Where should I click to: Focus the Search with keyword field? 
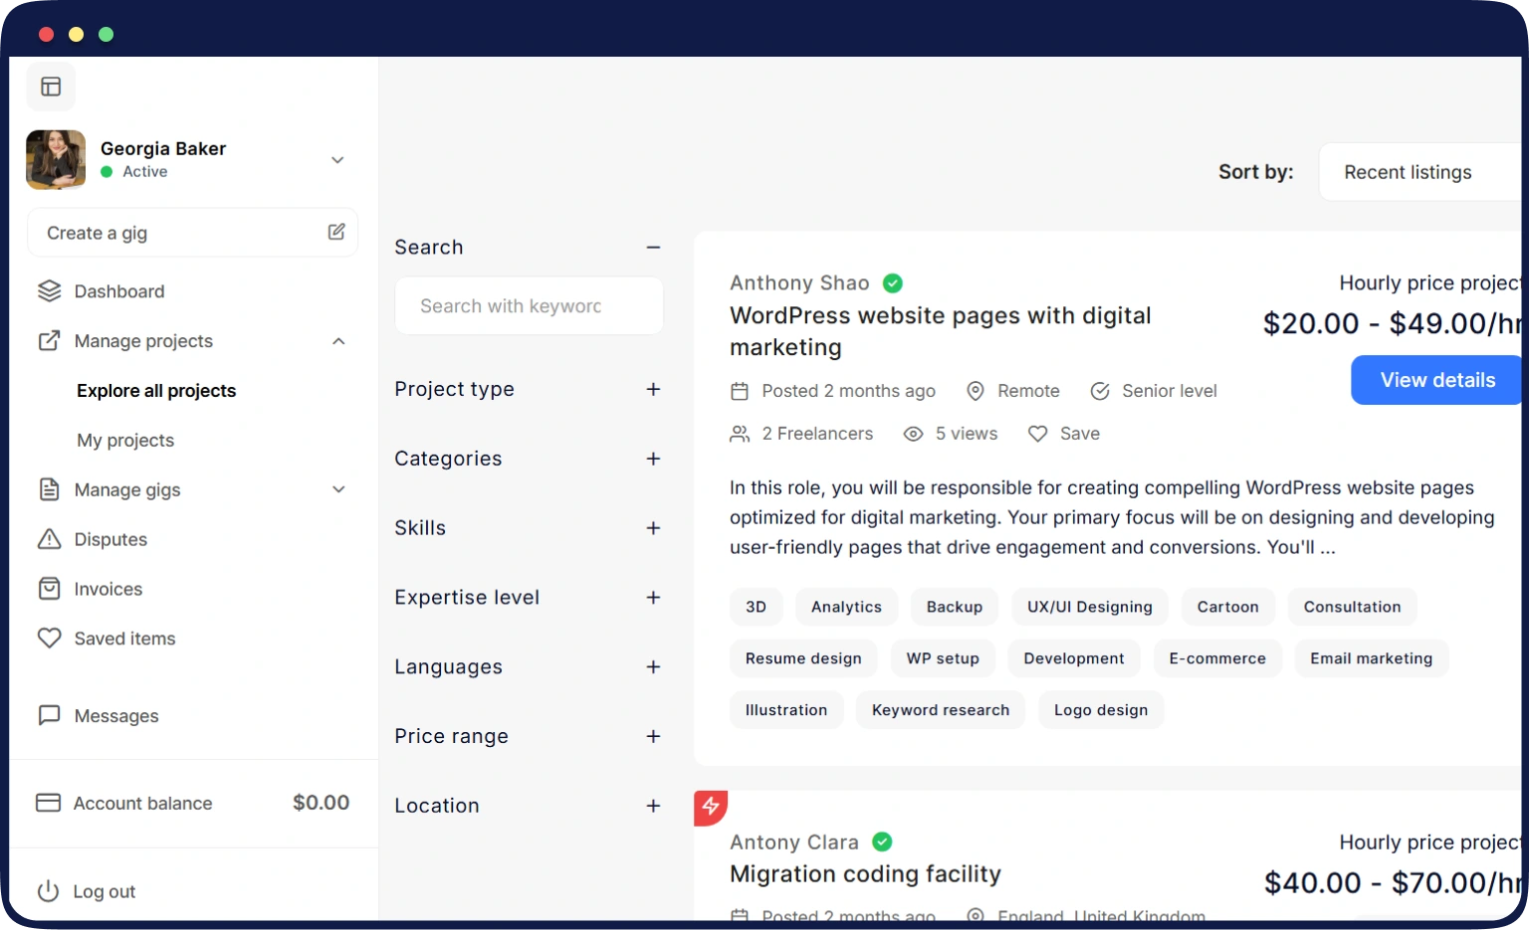pyautogui.click(x=529, y=306)
